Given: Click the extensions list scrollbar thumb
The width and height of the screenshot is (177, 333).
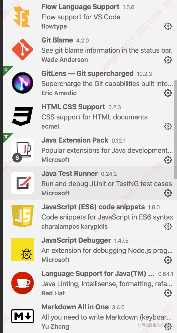Looking at the screenshot, I should [175, 129].
